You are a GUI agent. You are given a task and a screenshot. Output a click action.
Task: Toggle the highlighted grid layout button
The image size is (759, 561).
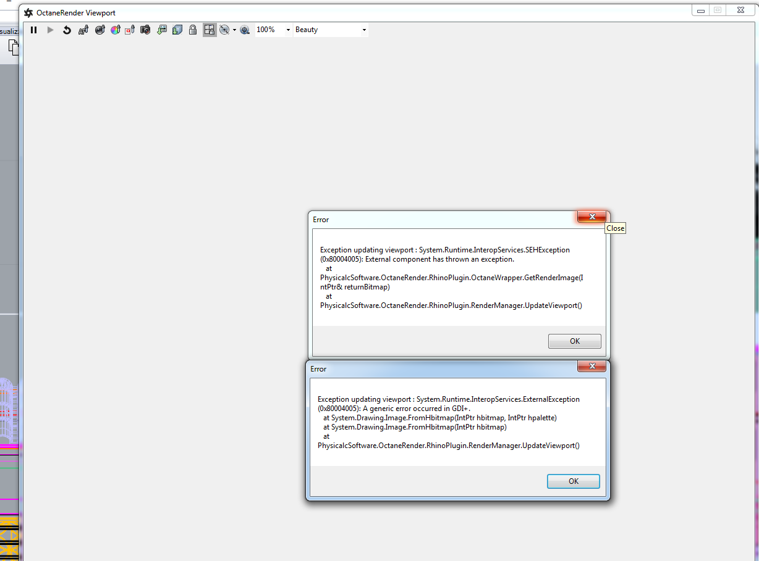click(x=210, y=30)
